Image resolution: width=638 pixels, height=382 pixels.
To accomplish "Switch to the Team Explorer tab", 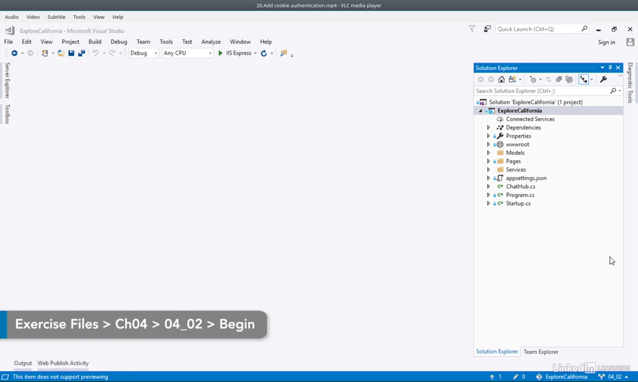I will point(541,352).
